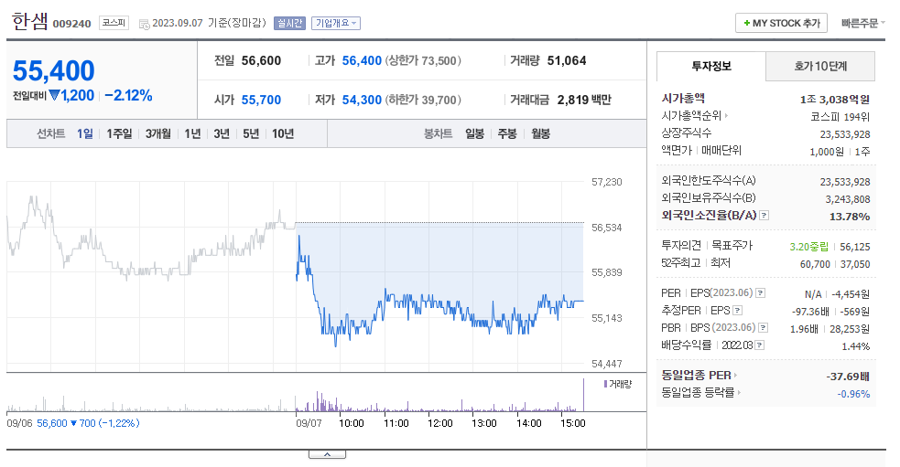Click the 코스피 194위 rank value

840,116
